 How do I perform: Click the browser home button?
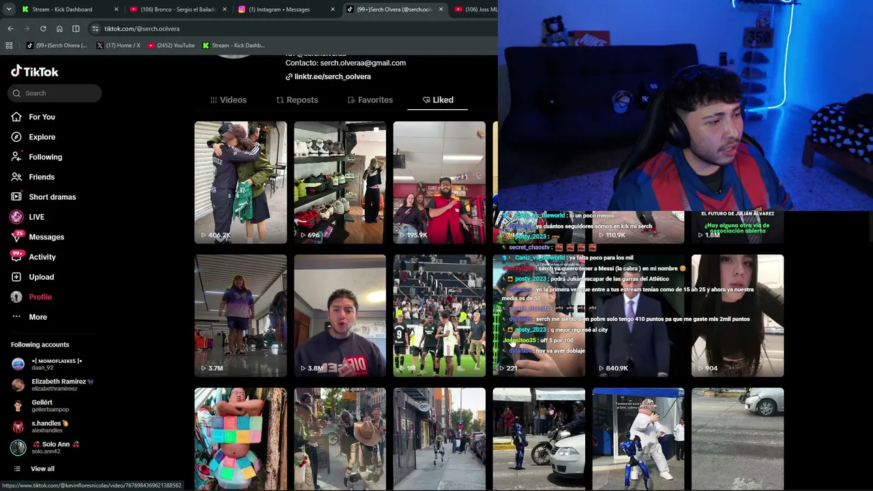(59, 29)
